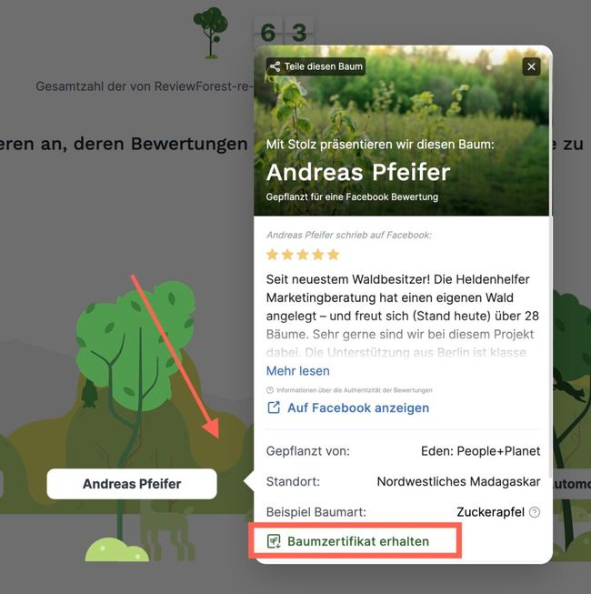Image resolution: width=591 pixels, height=594 pixels.
Task: Click the fifth yellow rating star
Action: [333, 255]
